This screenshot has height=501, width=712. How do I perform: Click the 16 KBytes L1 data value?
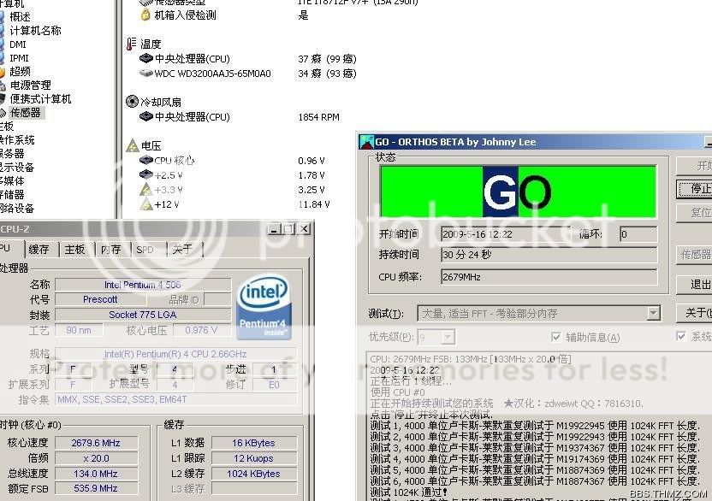coord(254,443)
